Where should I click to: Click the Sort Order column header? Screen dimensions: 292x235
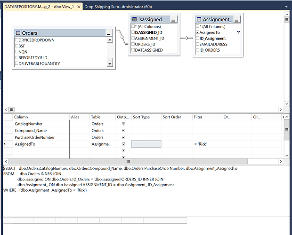[172, 117]
